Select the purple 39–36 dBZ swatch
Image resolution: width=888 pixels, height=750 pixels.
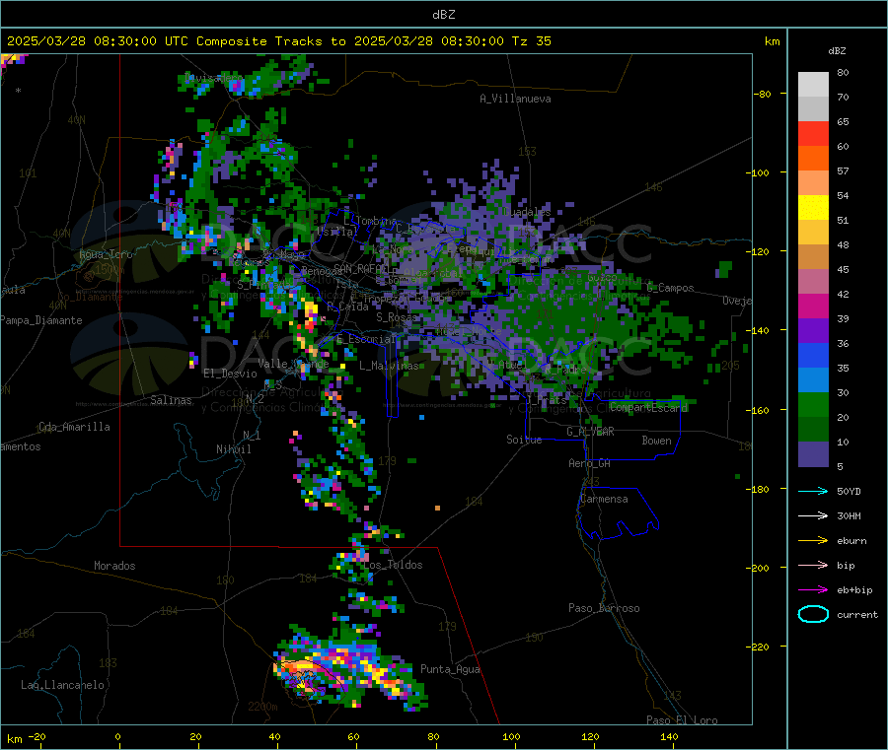pos(813,331)
